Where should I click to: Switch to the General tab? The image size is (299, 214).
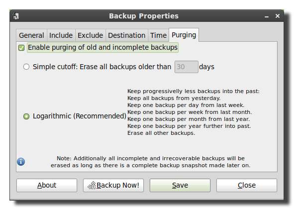click(x=31, y=35)
